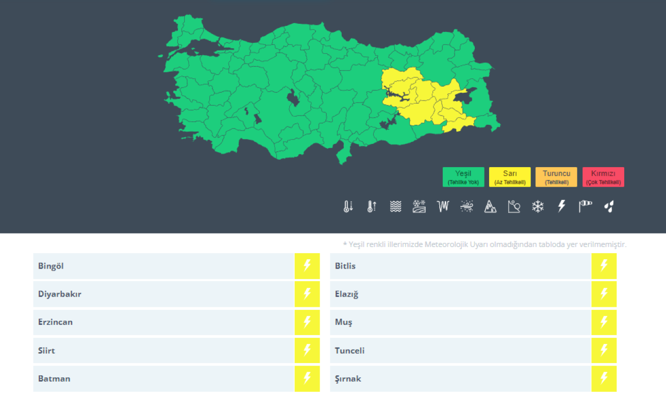The image size is (666, 396).
Task: Click the footnote about Yeşil renkli illerimizde
Action: [x=485, y=244]
